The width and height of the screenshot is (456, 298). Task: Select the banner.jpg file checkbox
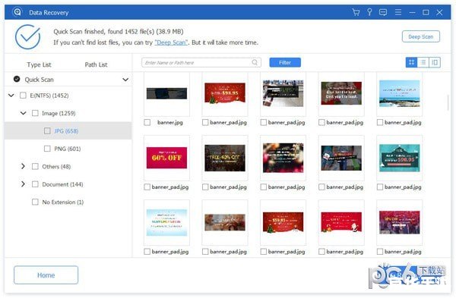click(x=147, y=122)
